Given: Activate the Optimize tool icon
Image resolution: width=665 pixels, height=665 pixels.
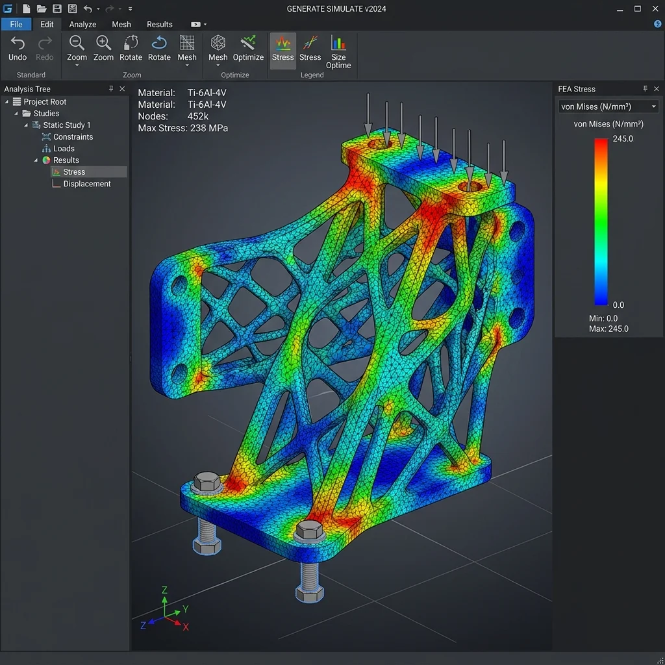Looking at the screenshot, I should [248, 44].
